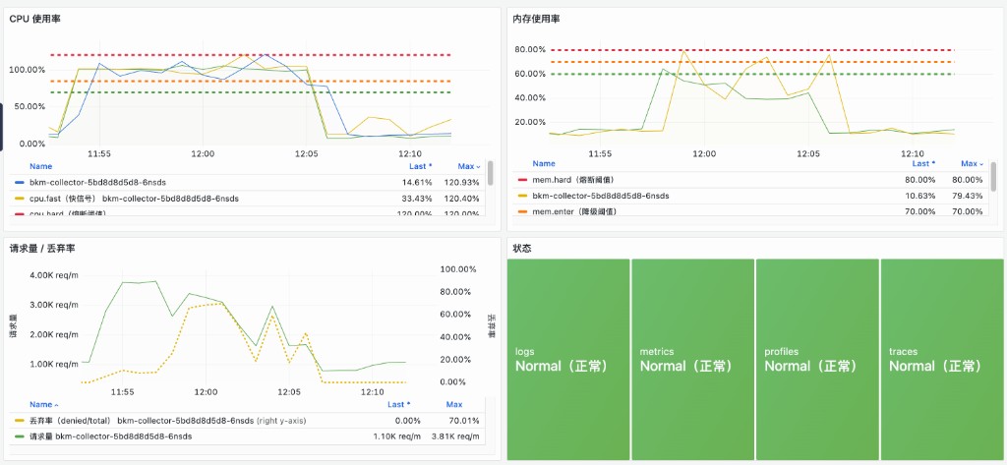Click the yellow cpu.fast legend color swatch
1007x465 pixels.
[20, 200]
